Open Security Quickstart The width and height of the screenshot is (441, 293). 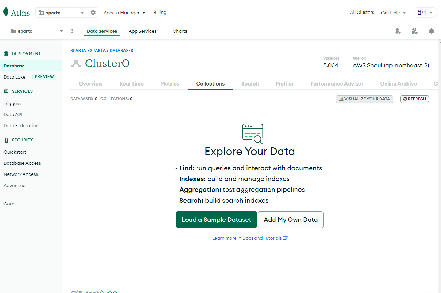15,152
